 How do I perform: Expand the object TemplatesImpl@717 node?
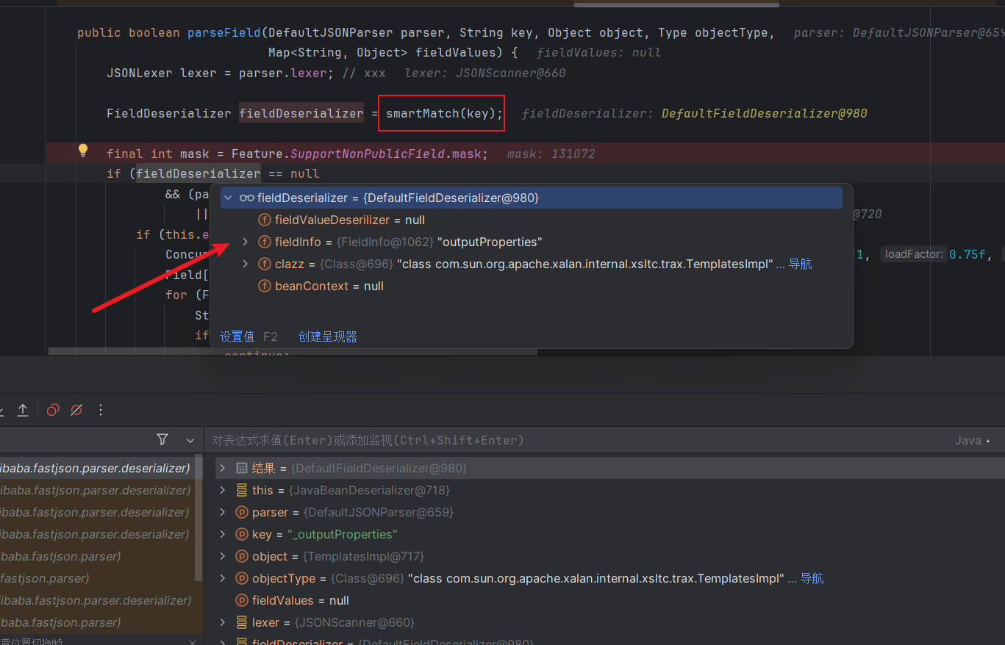pos(222,556)
